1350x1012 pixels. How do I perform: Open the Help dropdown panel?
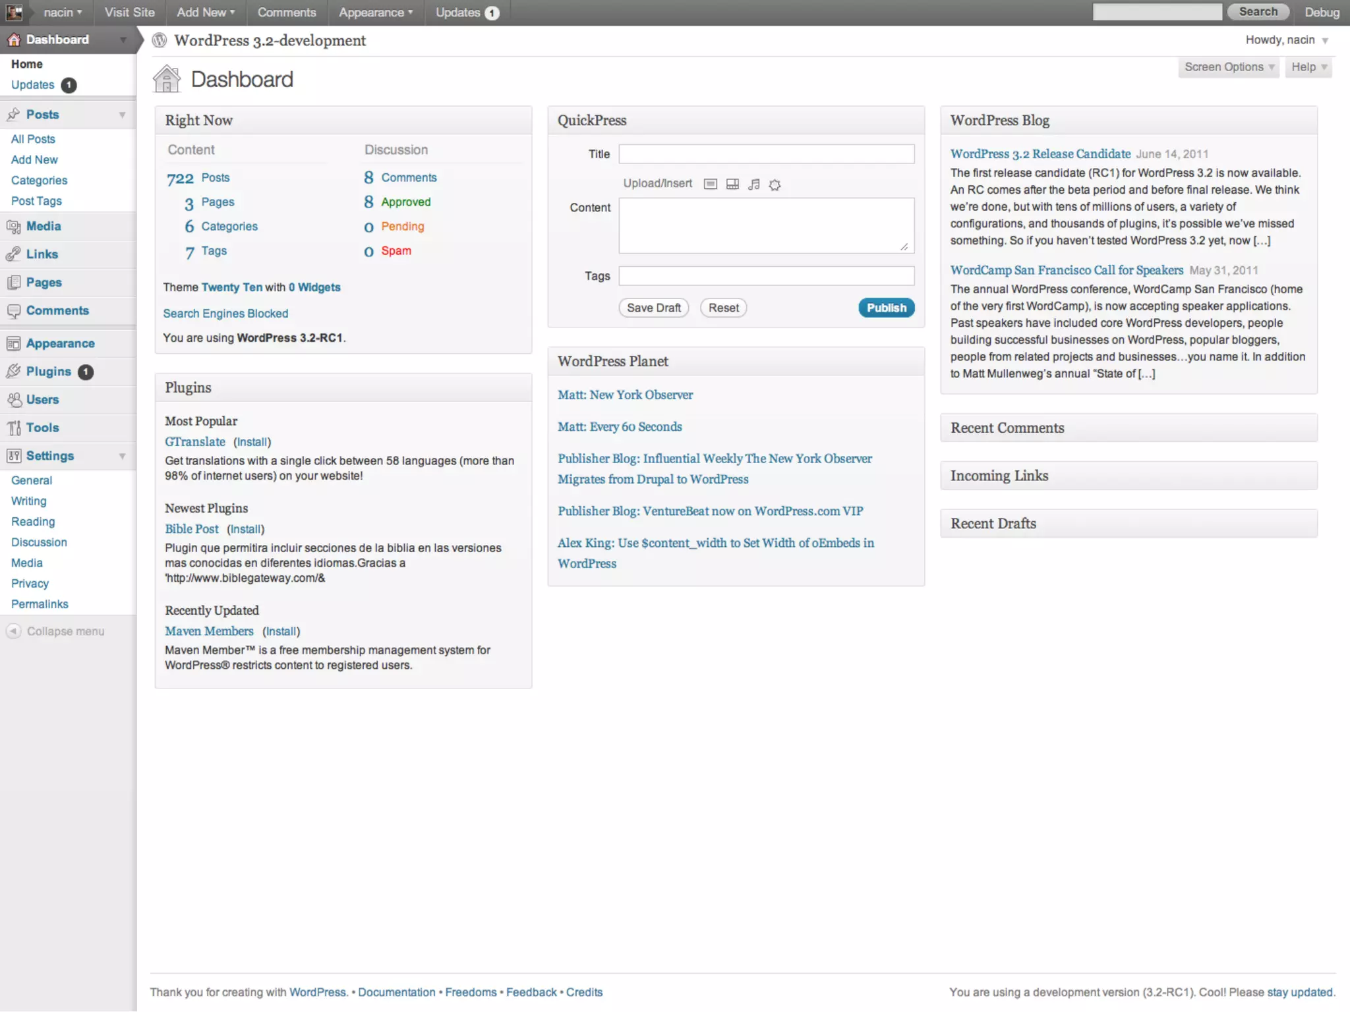coord(1308,67)
